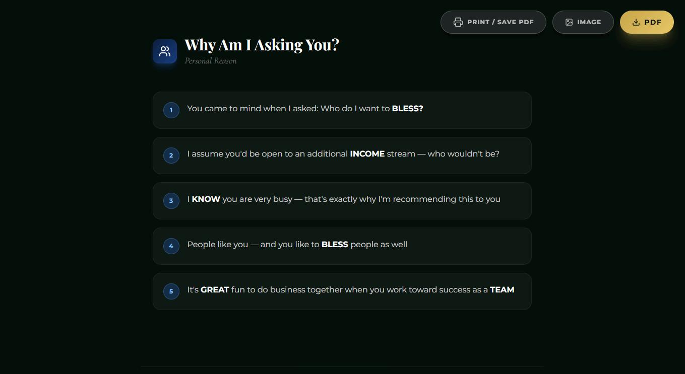Click the printer icon
685x374 pixels.
coord(458,22)
